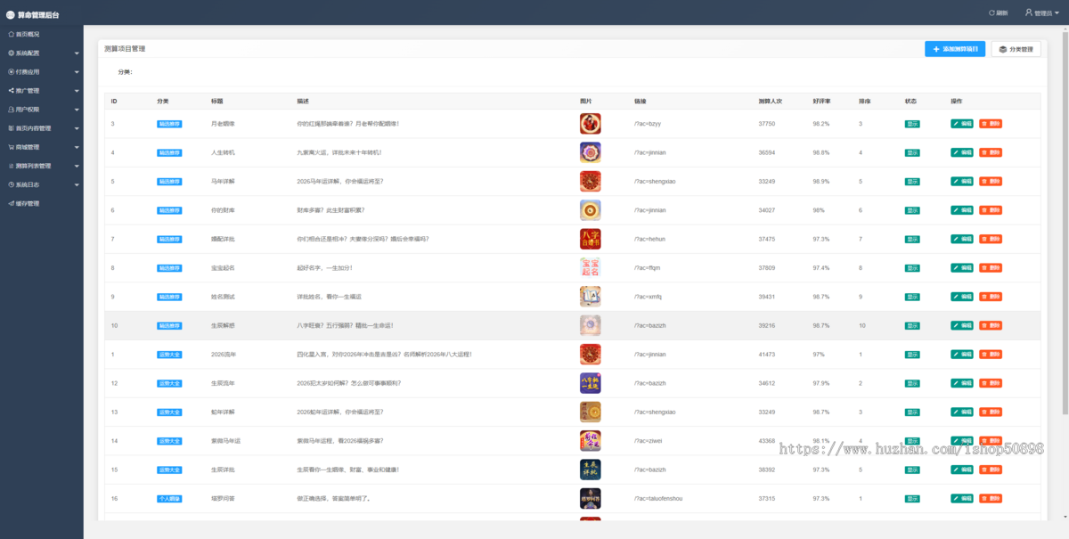This screenshot has height=539, width=1069.
Task: Expand the 推广管理 sidebar arrow
Action: (77, 91)
